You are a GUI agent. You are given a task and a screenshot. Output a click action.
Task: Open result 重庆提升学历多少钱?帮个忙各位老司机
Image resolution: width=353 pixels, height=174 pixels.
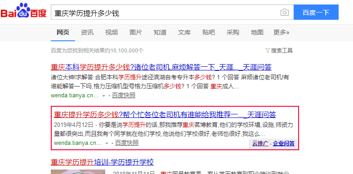(x=165, y=115)
